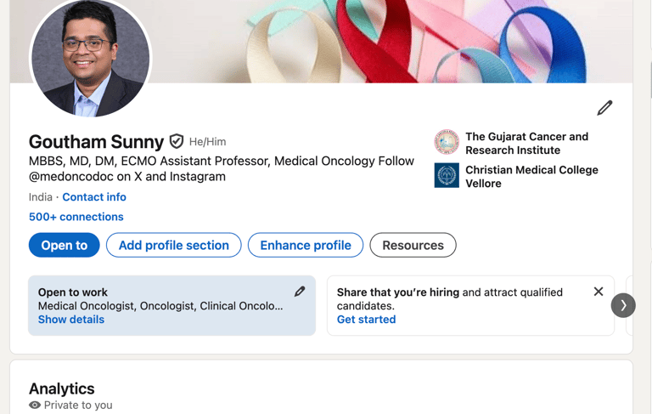Open Gujarat Cancer Research Institute logo

tap(447, 142)
